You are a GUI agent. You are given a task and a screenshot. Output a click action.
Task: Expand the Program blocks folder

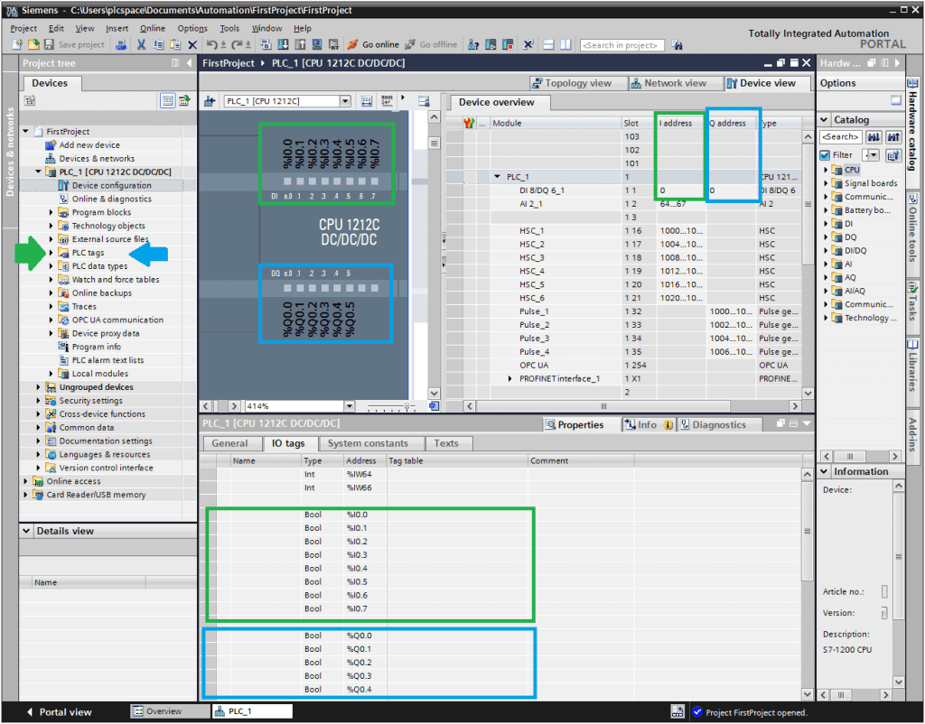(51, 213)
